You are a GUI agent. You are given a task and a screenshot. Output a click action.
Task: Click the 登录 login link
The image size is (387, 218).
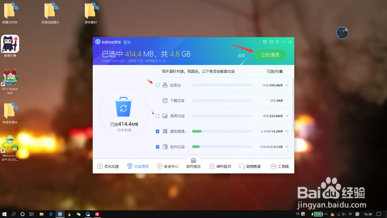127,42
